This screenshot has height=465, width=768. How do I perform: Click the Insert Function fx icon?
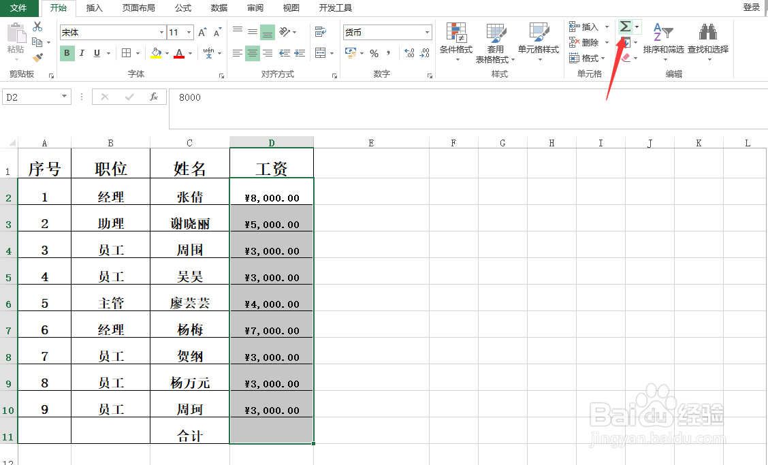coord(154,97)
